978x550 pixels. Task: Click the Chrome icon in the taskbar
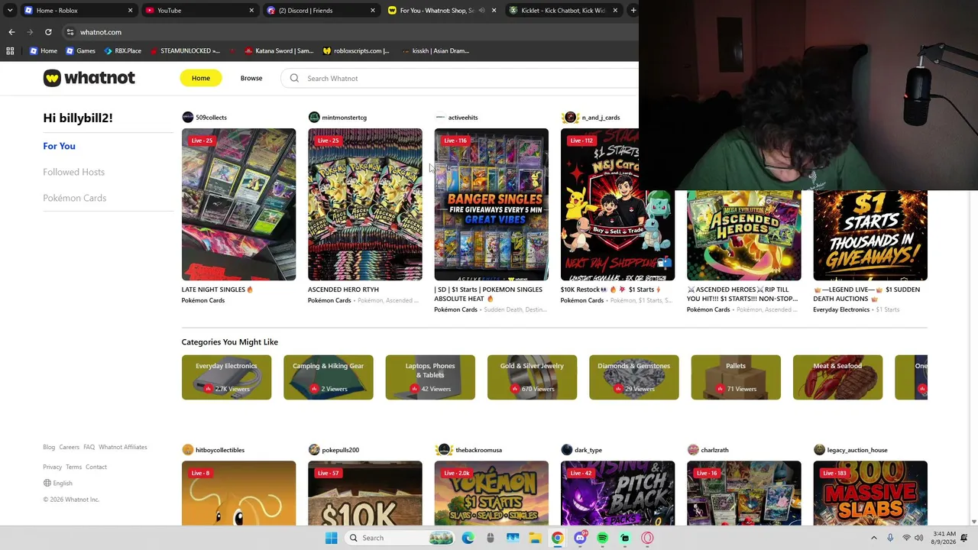coord(558,538)
